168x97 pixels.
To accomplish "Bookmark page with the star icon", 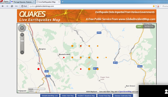I will 154,6.
